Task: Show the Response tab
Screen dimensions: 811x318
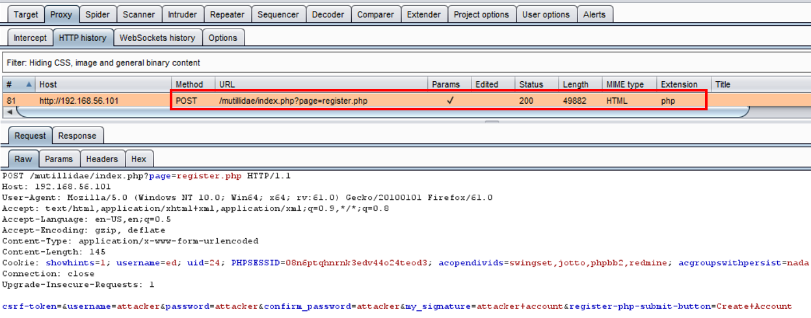Action: coord(77,136)
